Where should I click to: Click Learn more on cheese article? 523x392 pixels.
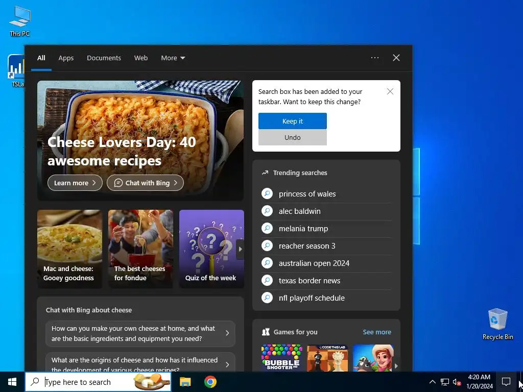[75, 183]
